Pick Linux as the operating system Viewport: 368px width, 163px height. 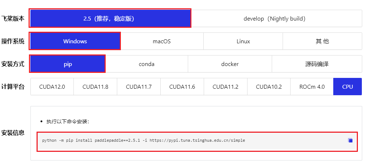click(x=243, y=41)
